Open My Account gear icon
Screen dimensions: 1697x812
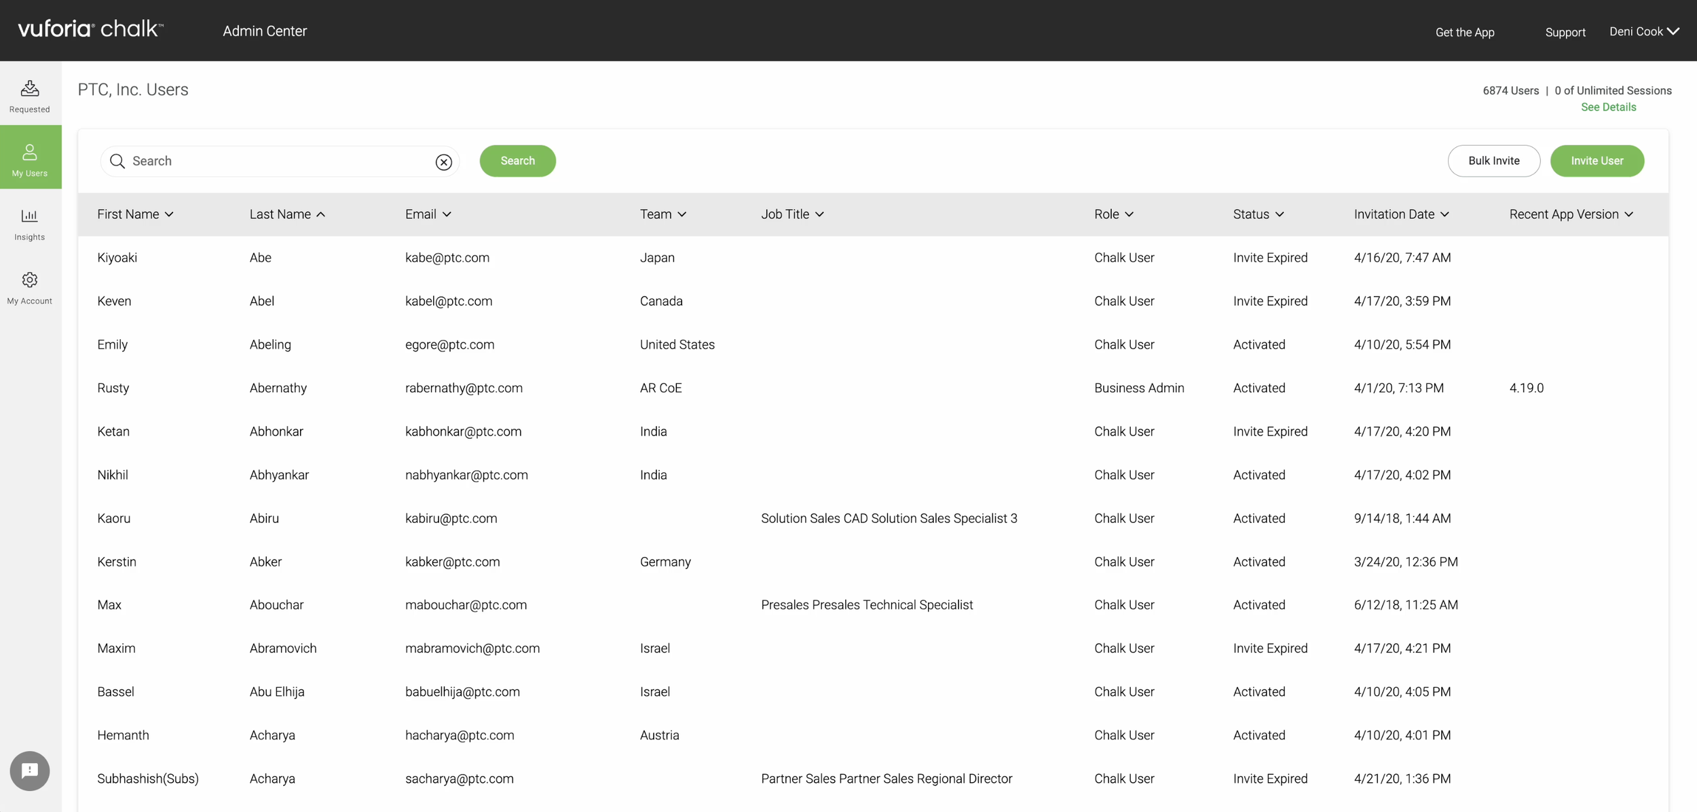tap(30, 279)
